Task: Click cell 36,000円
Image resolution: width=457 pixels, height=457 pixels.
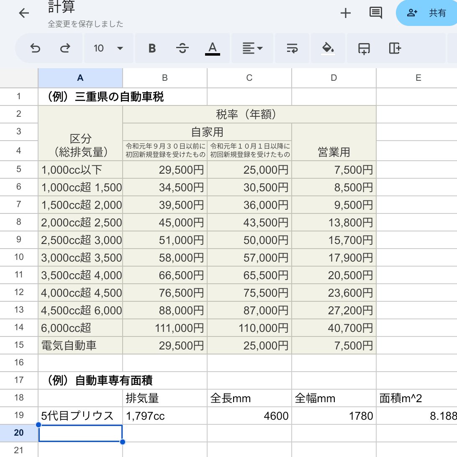Action: point(249,205)
